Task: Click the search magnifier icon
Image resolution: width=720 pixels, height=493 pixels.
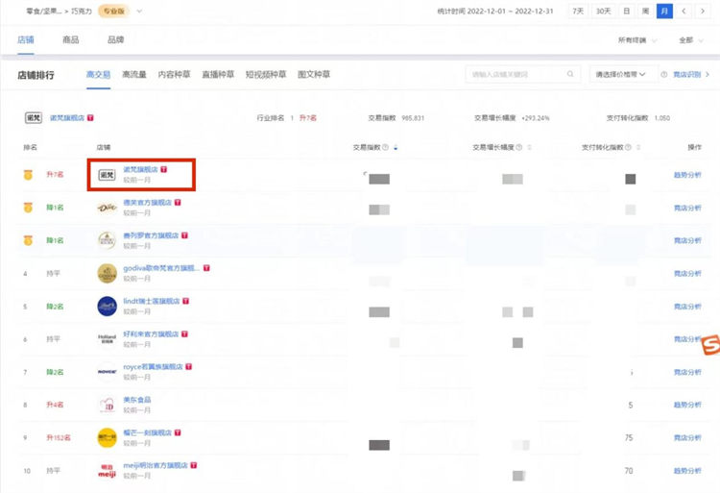Action: [x=571, y=74]
